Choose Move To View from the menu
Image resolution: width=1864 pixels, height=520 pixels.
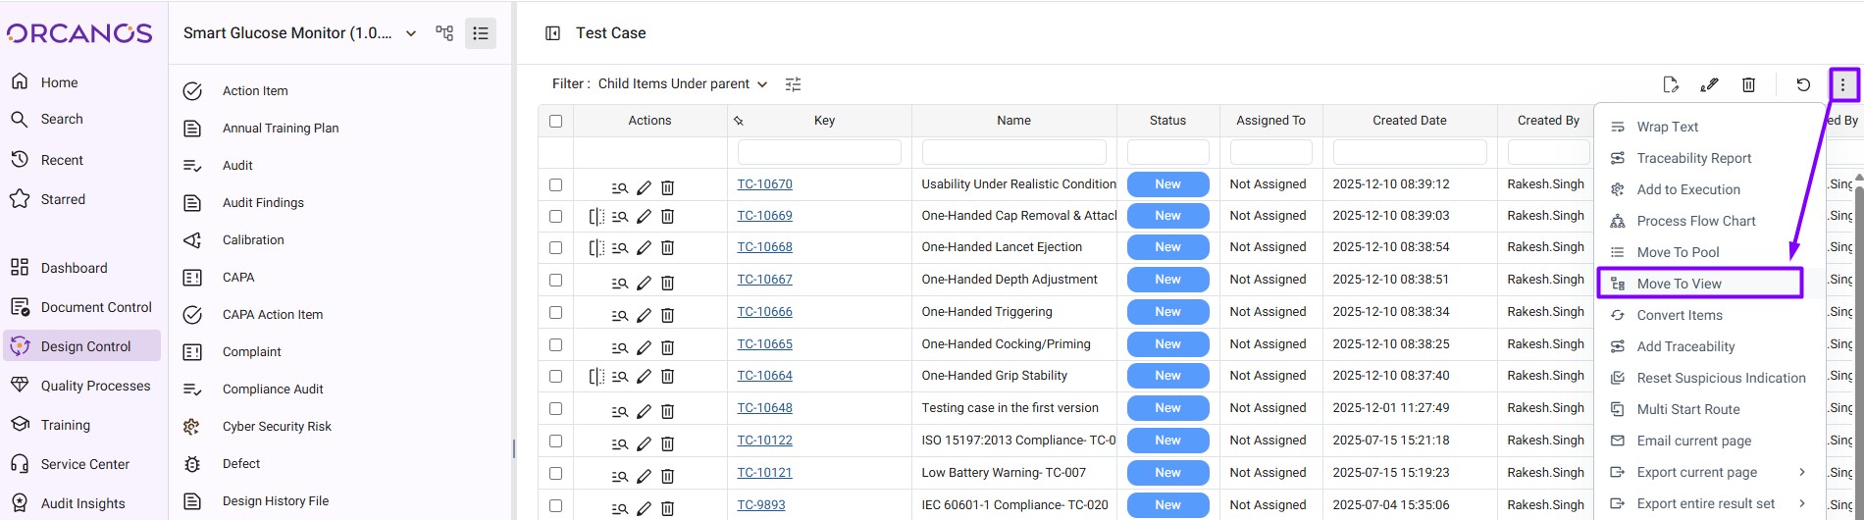point(1679,284)
